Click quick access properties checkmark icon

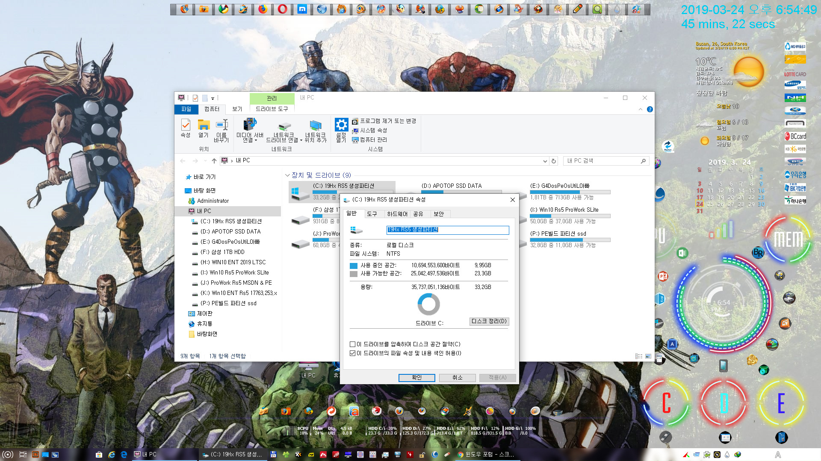point(195,98)
